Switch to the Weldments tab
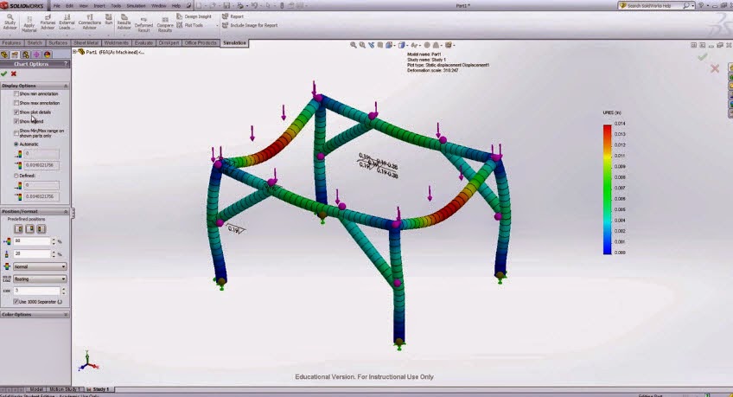 (116, 42)
